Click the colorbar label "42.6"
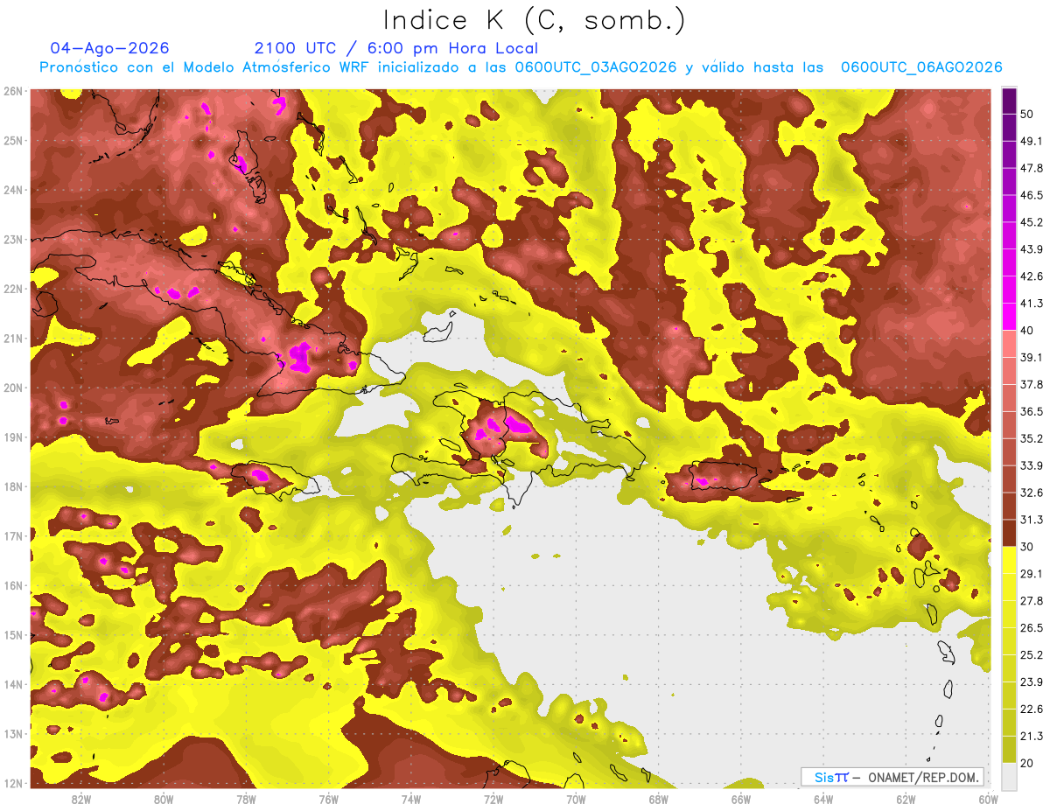1050x811 pixels. (x=1032, y=276)
